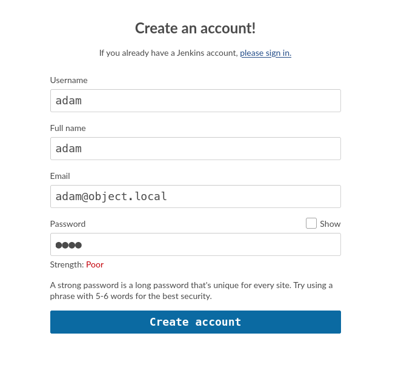Image resolution: width=404 pixels, height=373 pixels.
Task: Click the 'If you already have a Jenkins account' text
Action: [168, 53]
